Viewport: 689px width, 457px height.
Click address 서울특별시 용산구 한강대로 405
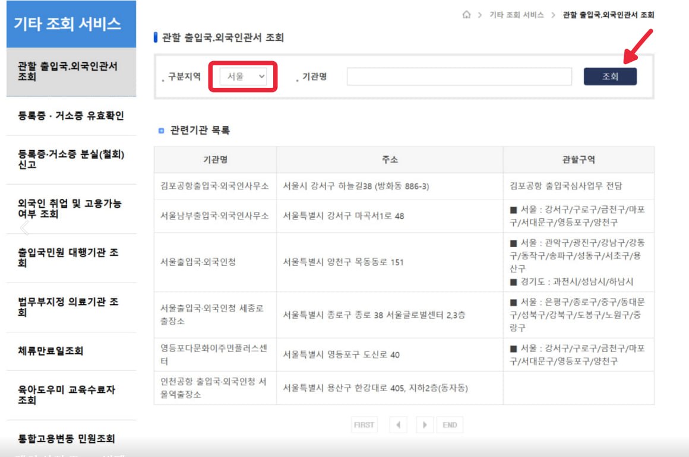click(x=375, y=388)
